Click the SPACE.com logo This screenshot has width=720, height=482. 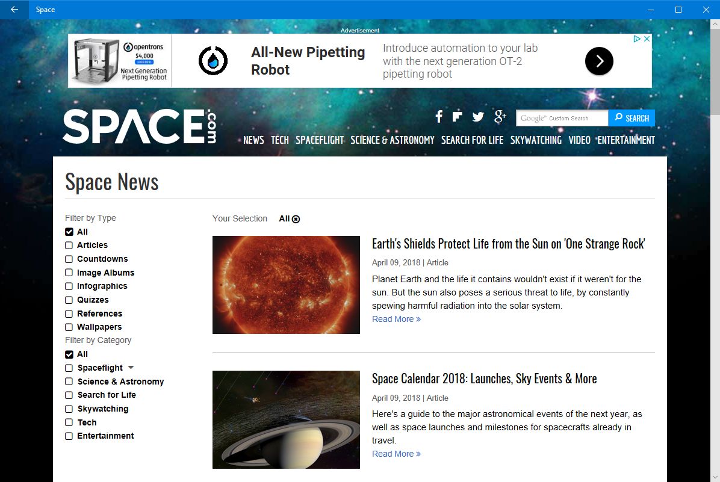pos(140,126)
